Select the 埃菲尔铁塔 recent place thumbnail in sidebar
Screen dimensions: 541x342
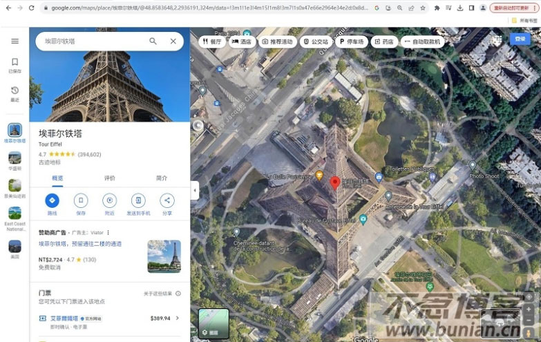15,131
